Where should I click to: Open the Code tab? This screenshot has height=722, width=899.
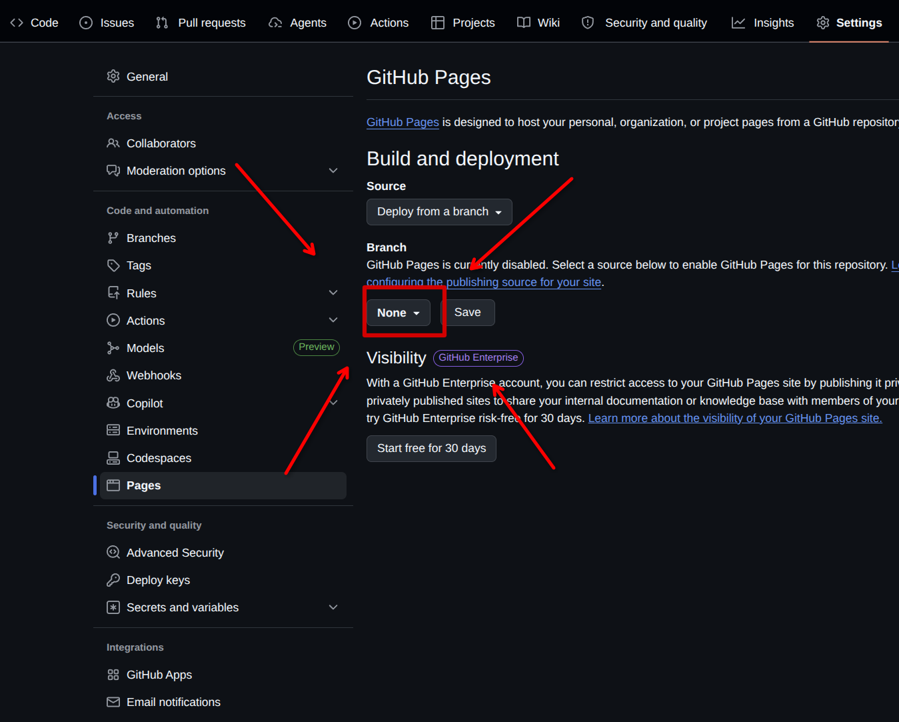[x=35, y=23]
